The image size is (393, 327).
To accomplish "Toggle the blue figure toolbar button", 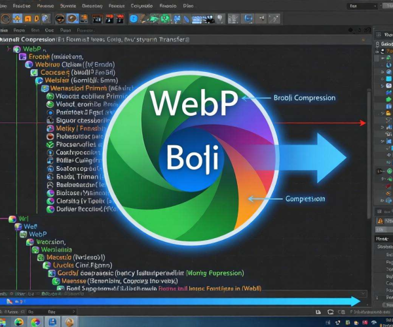I will 178,19.
